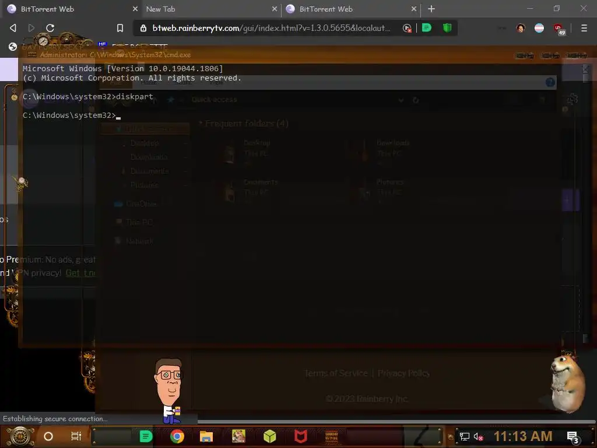Click the Hank Hill desktop character
Screen dimensions: 597x448
(168, 390)
